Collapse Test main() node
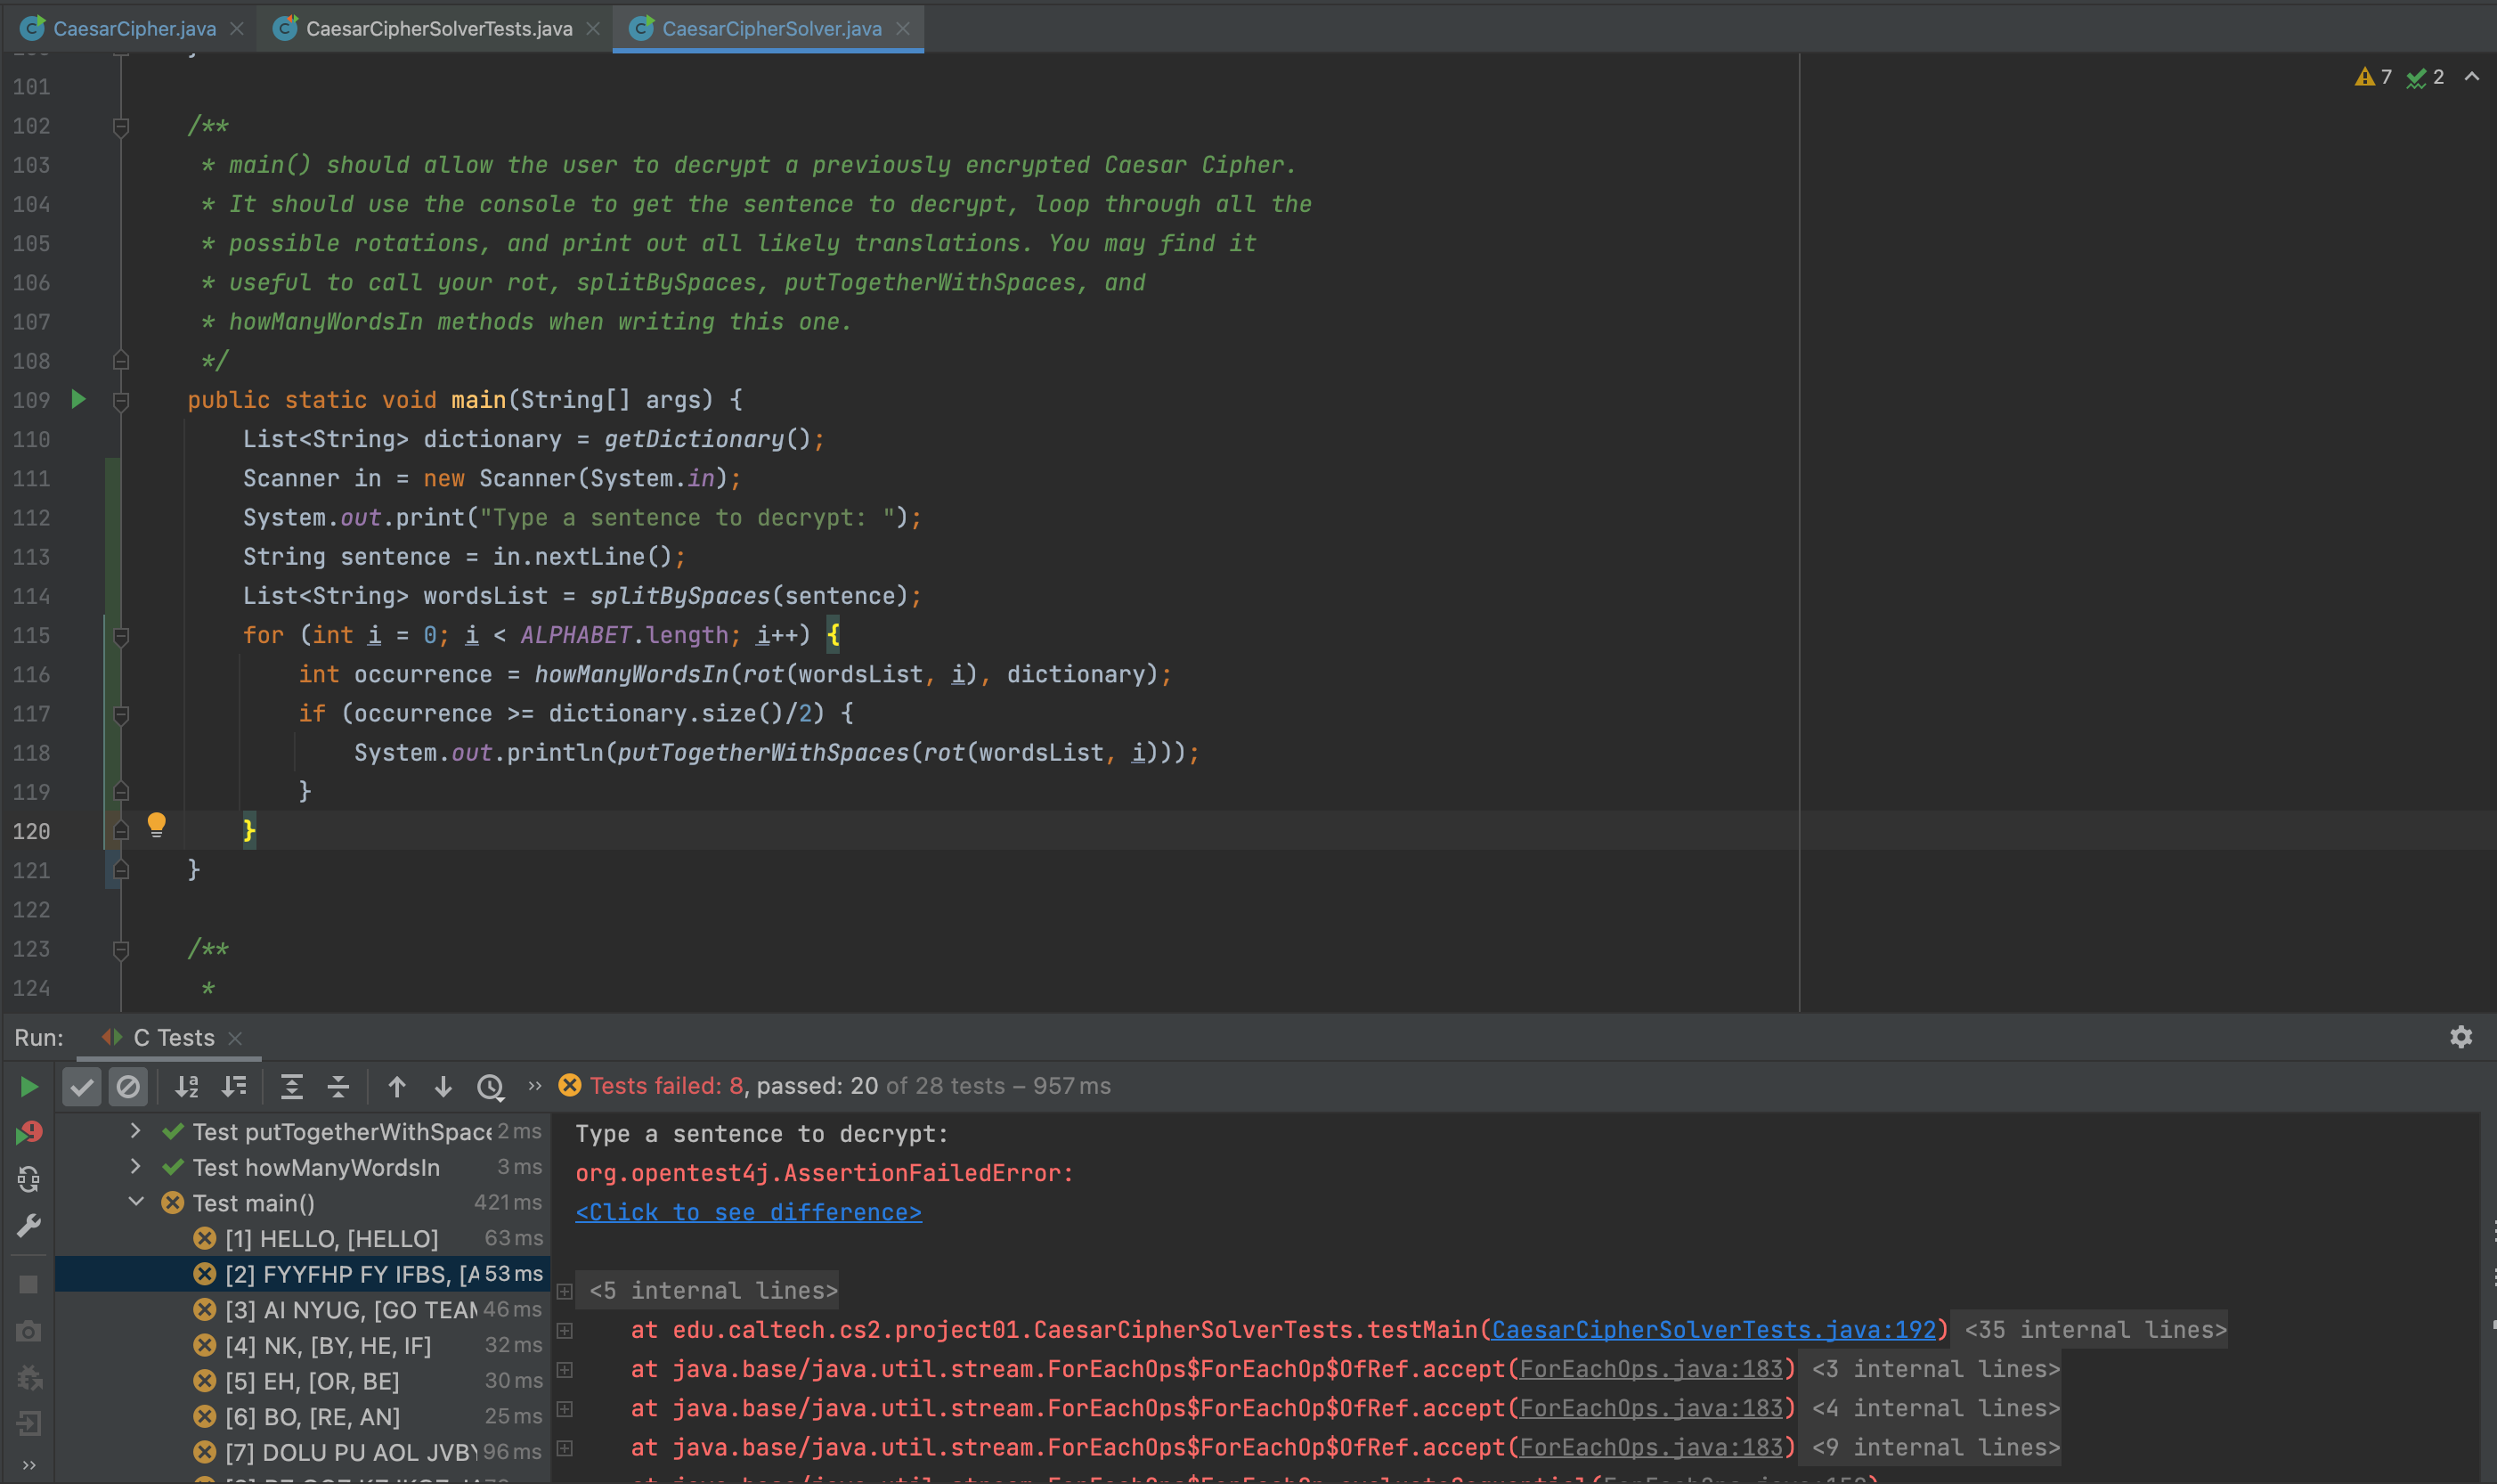Image resolution: width=2497 pixels, height=1484 pixels. pyautogui.click(x=136, y=1202)
